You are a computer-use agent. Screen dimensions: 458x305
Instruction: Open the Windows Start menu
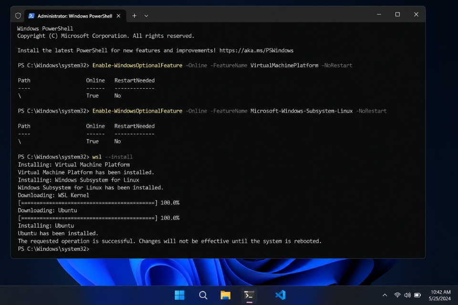point(179,295)
